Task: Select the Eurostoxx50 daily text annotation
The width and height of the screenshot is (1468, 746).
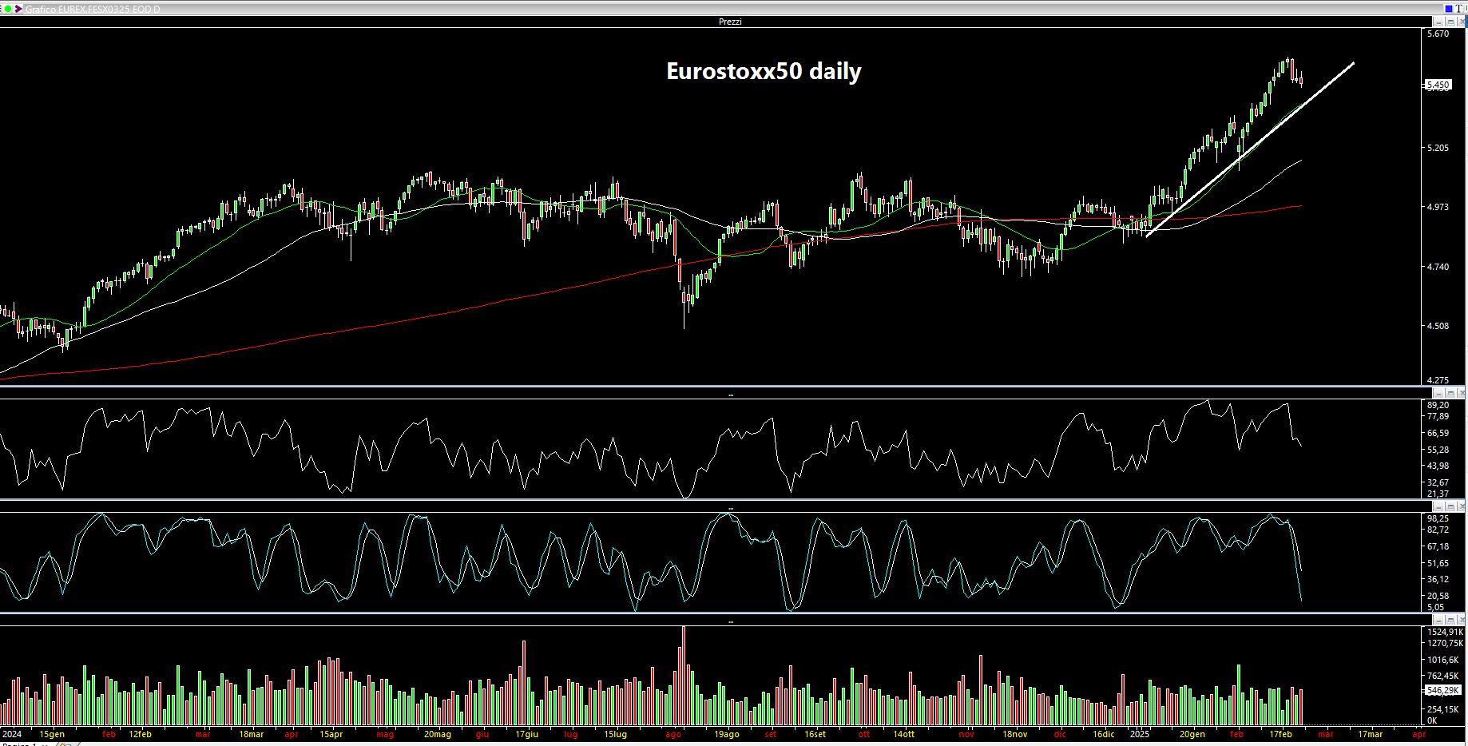Action: click(x=764, y=71)
